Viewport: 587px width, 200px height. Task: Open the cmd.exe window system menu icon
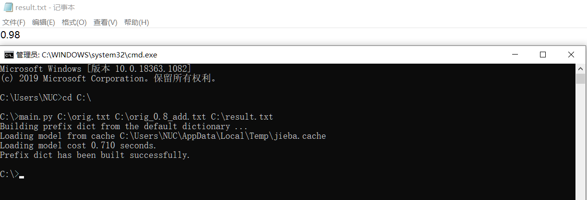pyautogui.click(x=9, y=55)
